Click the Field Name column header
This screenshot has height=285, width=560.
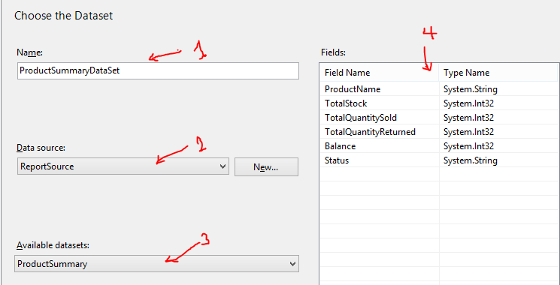pyautogui.click(x=380, y=73)
